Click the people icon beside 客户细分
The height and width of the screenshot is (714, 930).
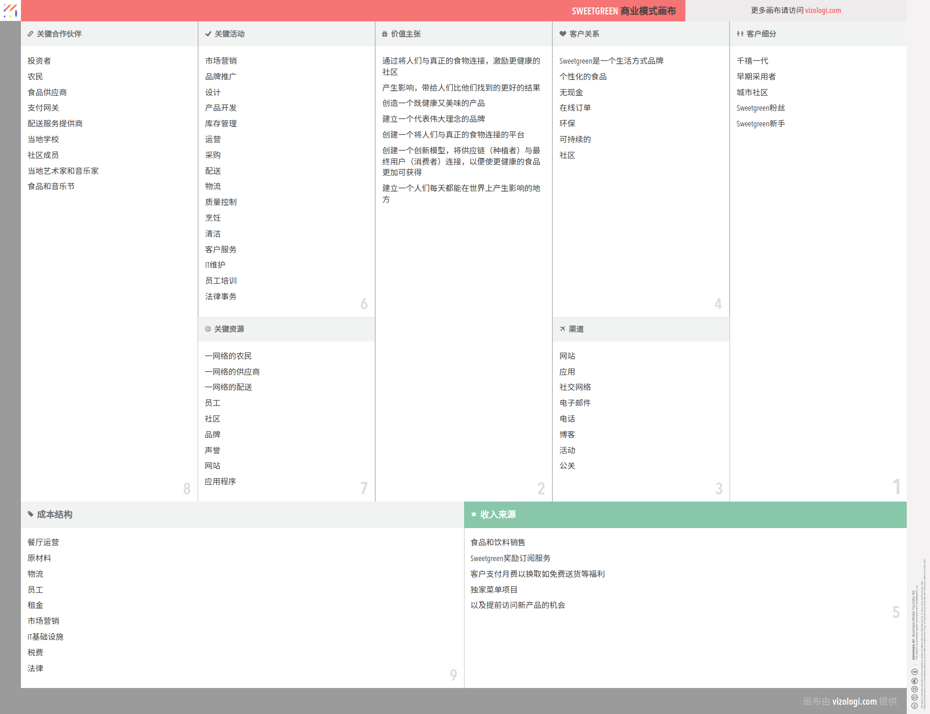tap(740, 34)
